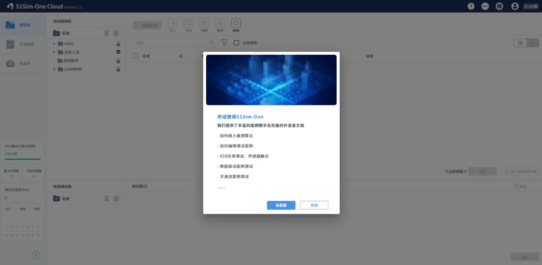Open the funnel filter icon
Viewport: 542px width, 265px height.
click(224, 43)
